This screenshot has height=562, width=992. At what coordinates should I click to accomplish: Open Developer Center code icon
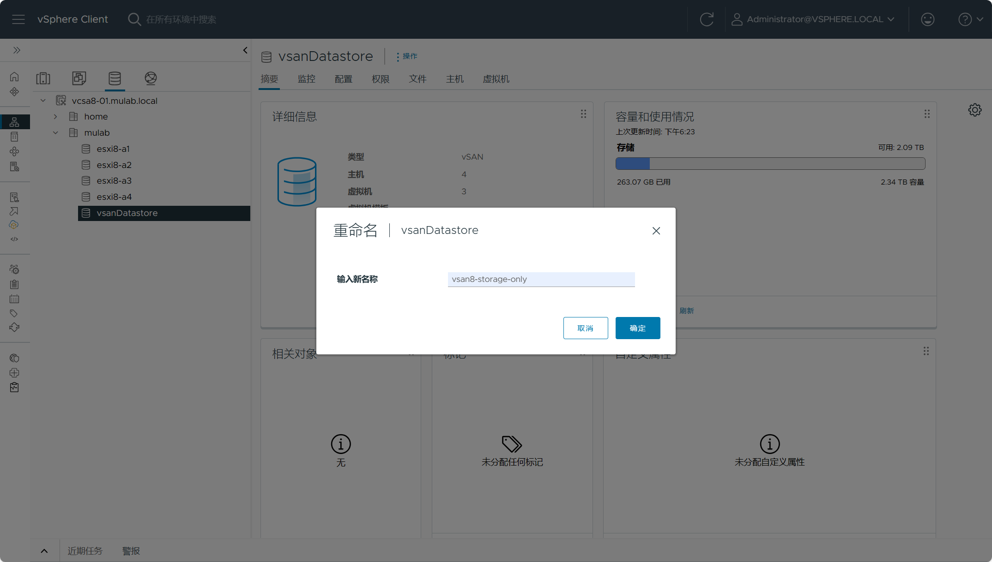[x=14, y=239]
